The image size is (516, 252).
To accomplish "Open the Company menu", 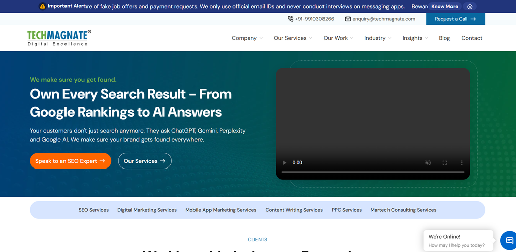I will coord(244,38).
